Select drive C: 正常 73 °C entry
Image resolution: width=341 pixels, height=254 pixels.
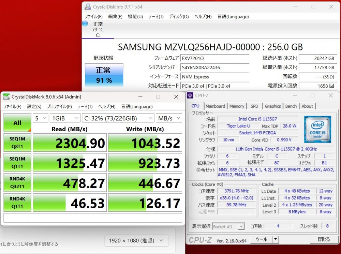98,29
